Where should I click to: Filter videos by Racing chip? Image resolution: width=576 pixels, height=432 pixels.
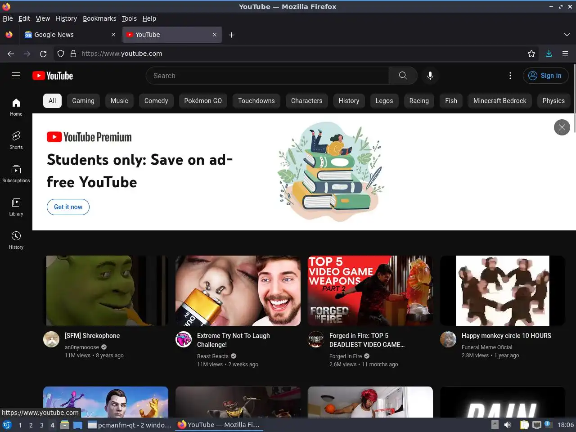click(x=419, y=101)
